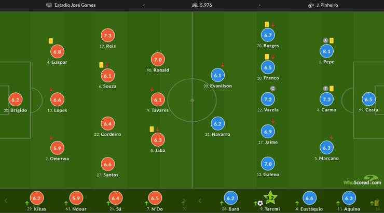
Task: Select Omurwa's 5.9 rating circle
Action: tap(58, 148)
